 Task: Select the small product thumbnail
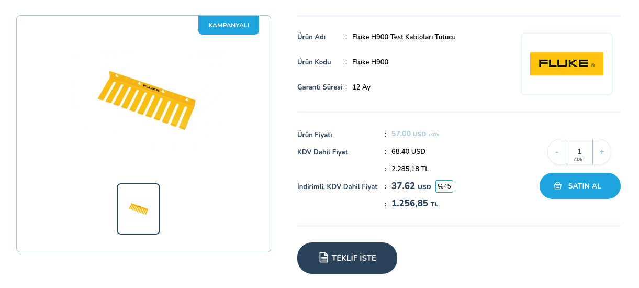pos(138,208)
